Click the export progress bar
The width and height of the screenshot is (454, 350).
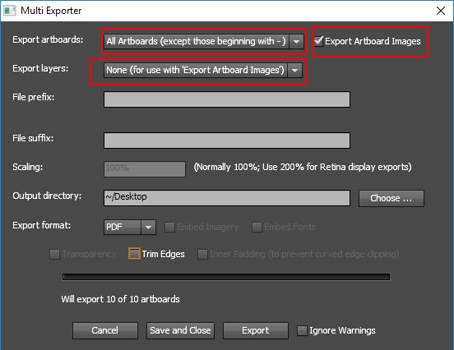pos(226,277)
